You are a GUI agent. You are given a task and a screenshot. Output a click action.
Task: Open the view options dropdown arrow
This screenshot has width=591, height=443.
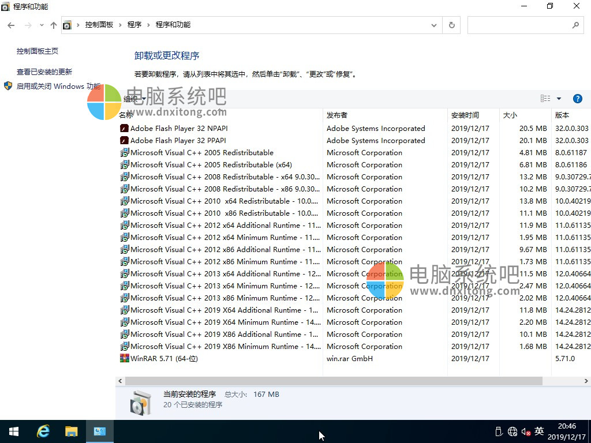pos(559,99)
